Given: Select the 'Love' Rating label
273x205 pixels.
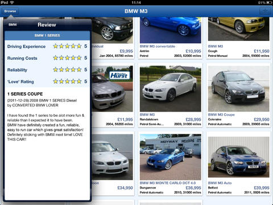Looking at the screenshot, I should (x=20, y=82).
